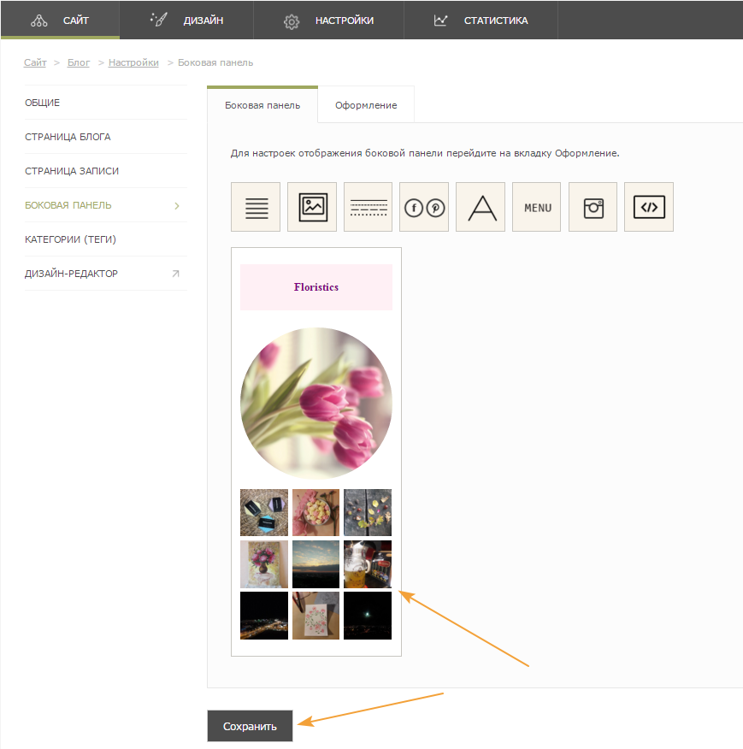The height and width of the screenshot is (749, 743).
Task: Click the external link arrow beside ДИЗАЙН-РЕДАКТОР
Action: 176,274
